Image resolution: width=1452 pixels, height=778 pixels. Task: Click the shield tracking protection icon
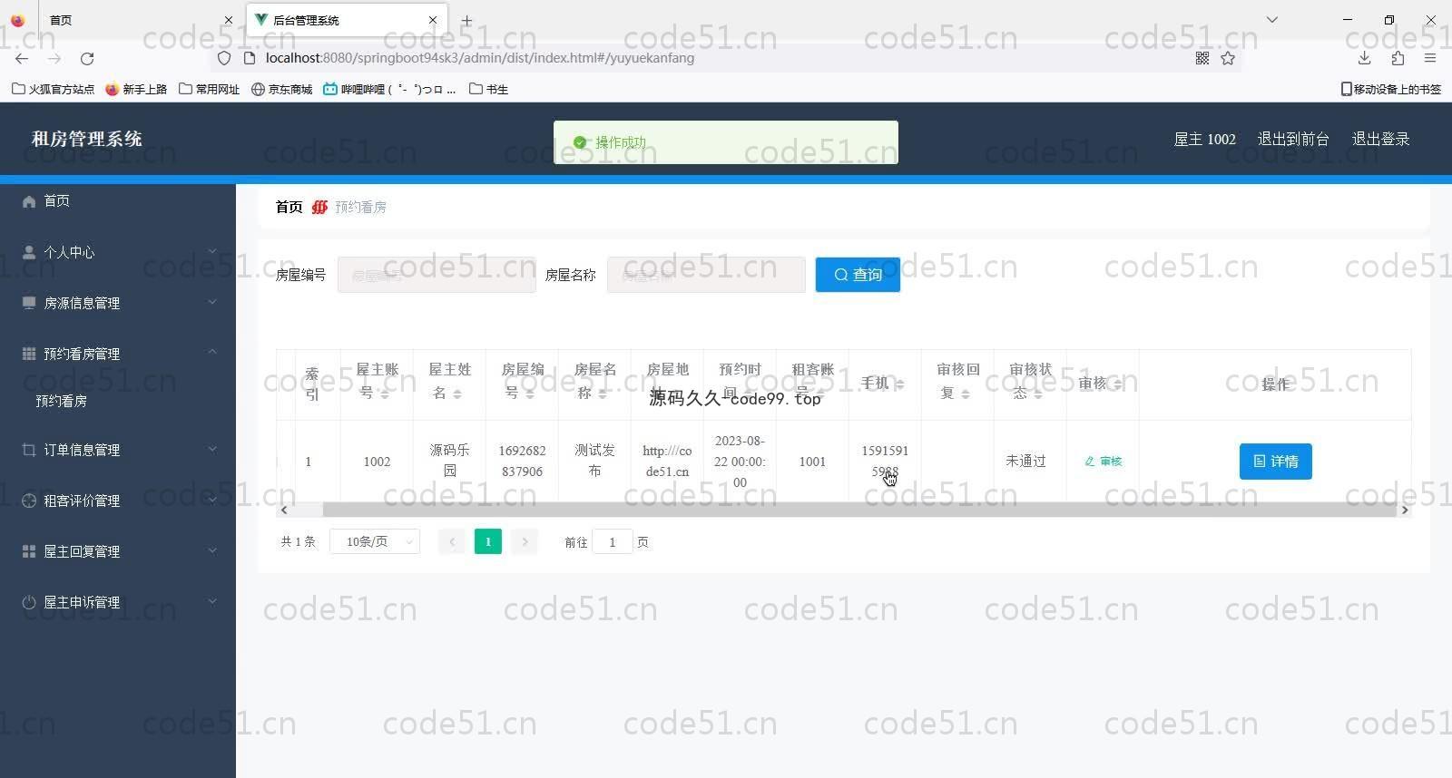(224, 58)
